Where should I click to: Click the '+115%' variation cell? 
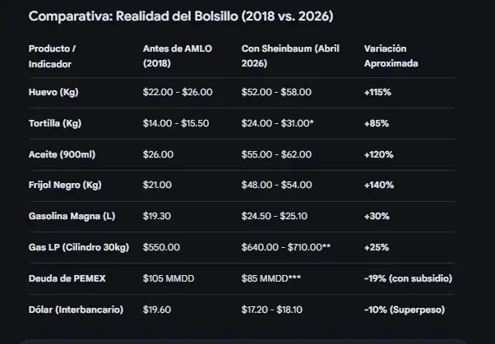tap(377, 92)
